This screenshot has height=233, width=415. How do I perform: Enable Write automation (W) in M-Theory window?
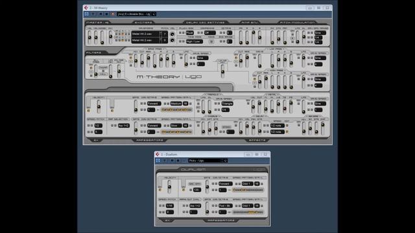point(106,14)
